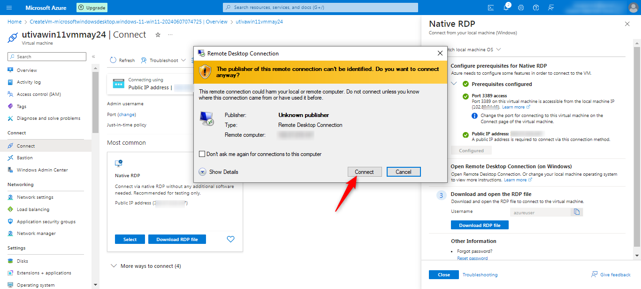Screen dimensions: 641x289
Task: Click Connect in the Remote Desktop dialog
Action: (x=364, y=172)
